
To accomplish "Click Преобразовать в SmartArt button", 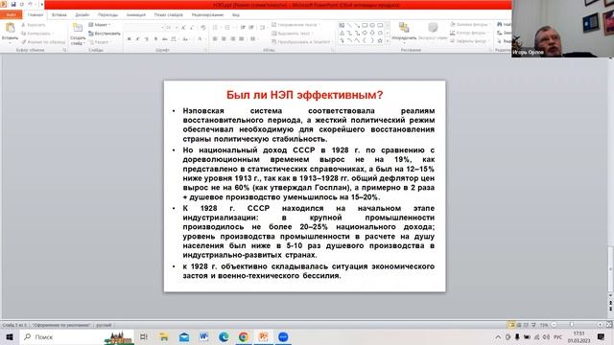I will click(x=300, y=42).
